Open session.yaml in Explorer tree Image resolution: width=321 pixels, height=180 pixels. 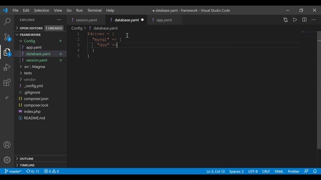pyautogui.click(x=37, y=60)
